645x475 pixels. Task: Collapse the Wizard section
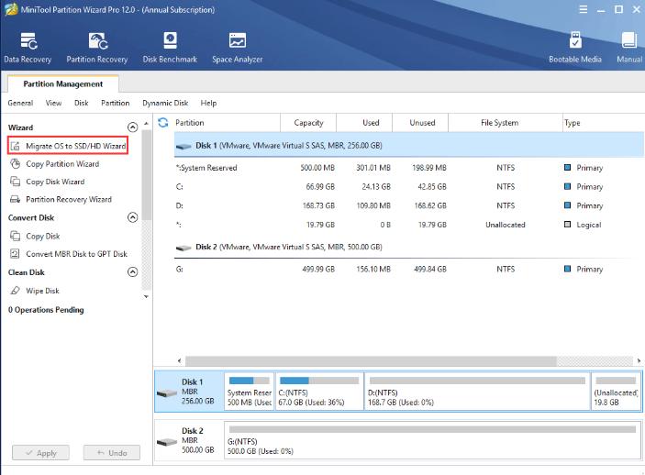click(x=132, y=127)
